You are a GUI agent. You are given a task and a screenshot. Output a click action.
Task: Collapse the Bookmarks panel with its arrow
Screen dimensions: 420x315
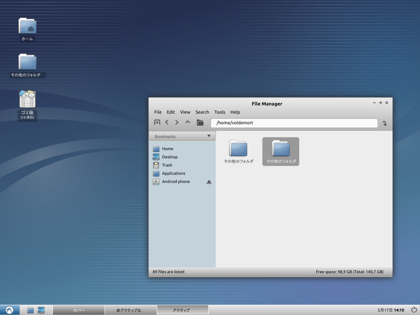pos(209,136)
